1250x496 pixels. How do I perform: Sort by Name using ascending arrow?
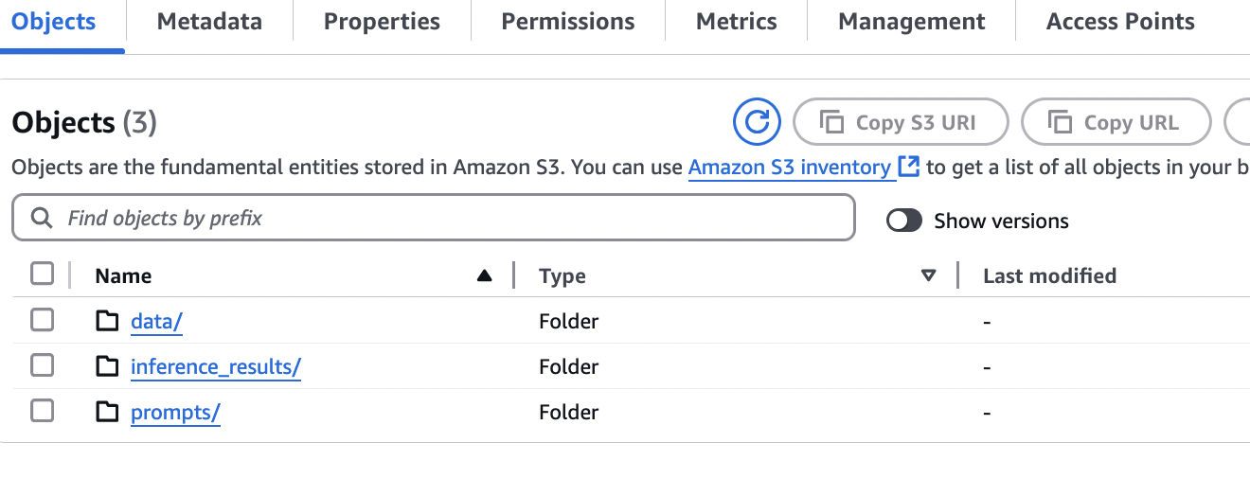click(x=485, y=275)
